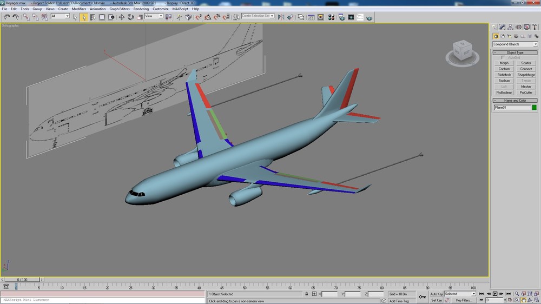Open the selection filter All dropdown

[60, 16]
